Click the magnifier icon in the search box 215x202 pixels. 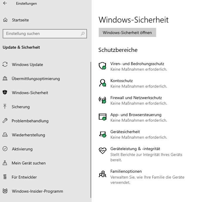coord(83,33)
